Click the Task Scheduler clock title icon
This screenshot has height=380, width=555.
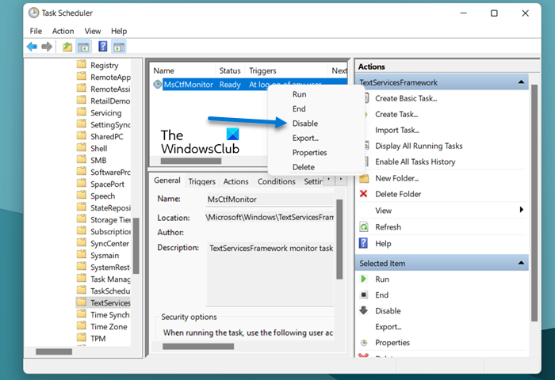pos(33,13)
